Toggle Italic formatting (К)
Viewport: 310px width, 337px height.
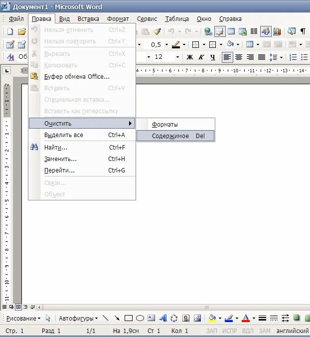201,57
